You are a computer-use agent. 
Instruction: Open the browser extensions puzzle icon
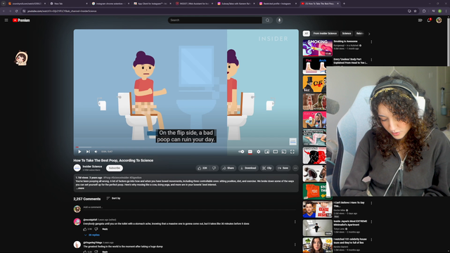point(424,11)
